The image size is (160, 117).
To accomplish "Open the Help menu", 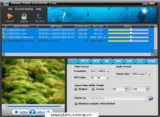I will (39, 9).
